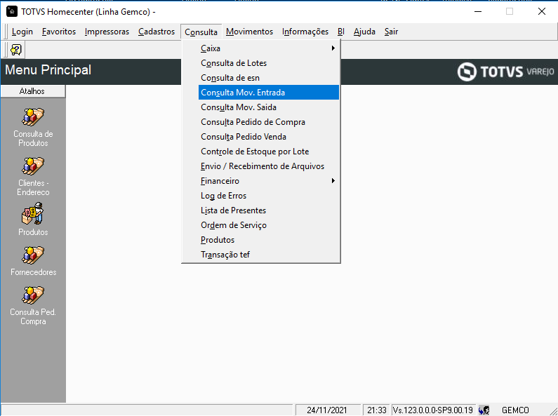The image size is (558, 416).
Task: Choose Consulta Mov. Saida
Action: point(269,107)
